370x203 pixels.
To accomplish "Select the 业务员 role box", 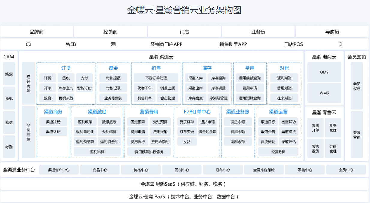I will pyautogui.click(x=258, y=32).
